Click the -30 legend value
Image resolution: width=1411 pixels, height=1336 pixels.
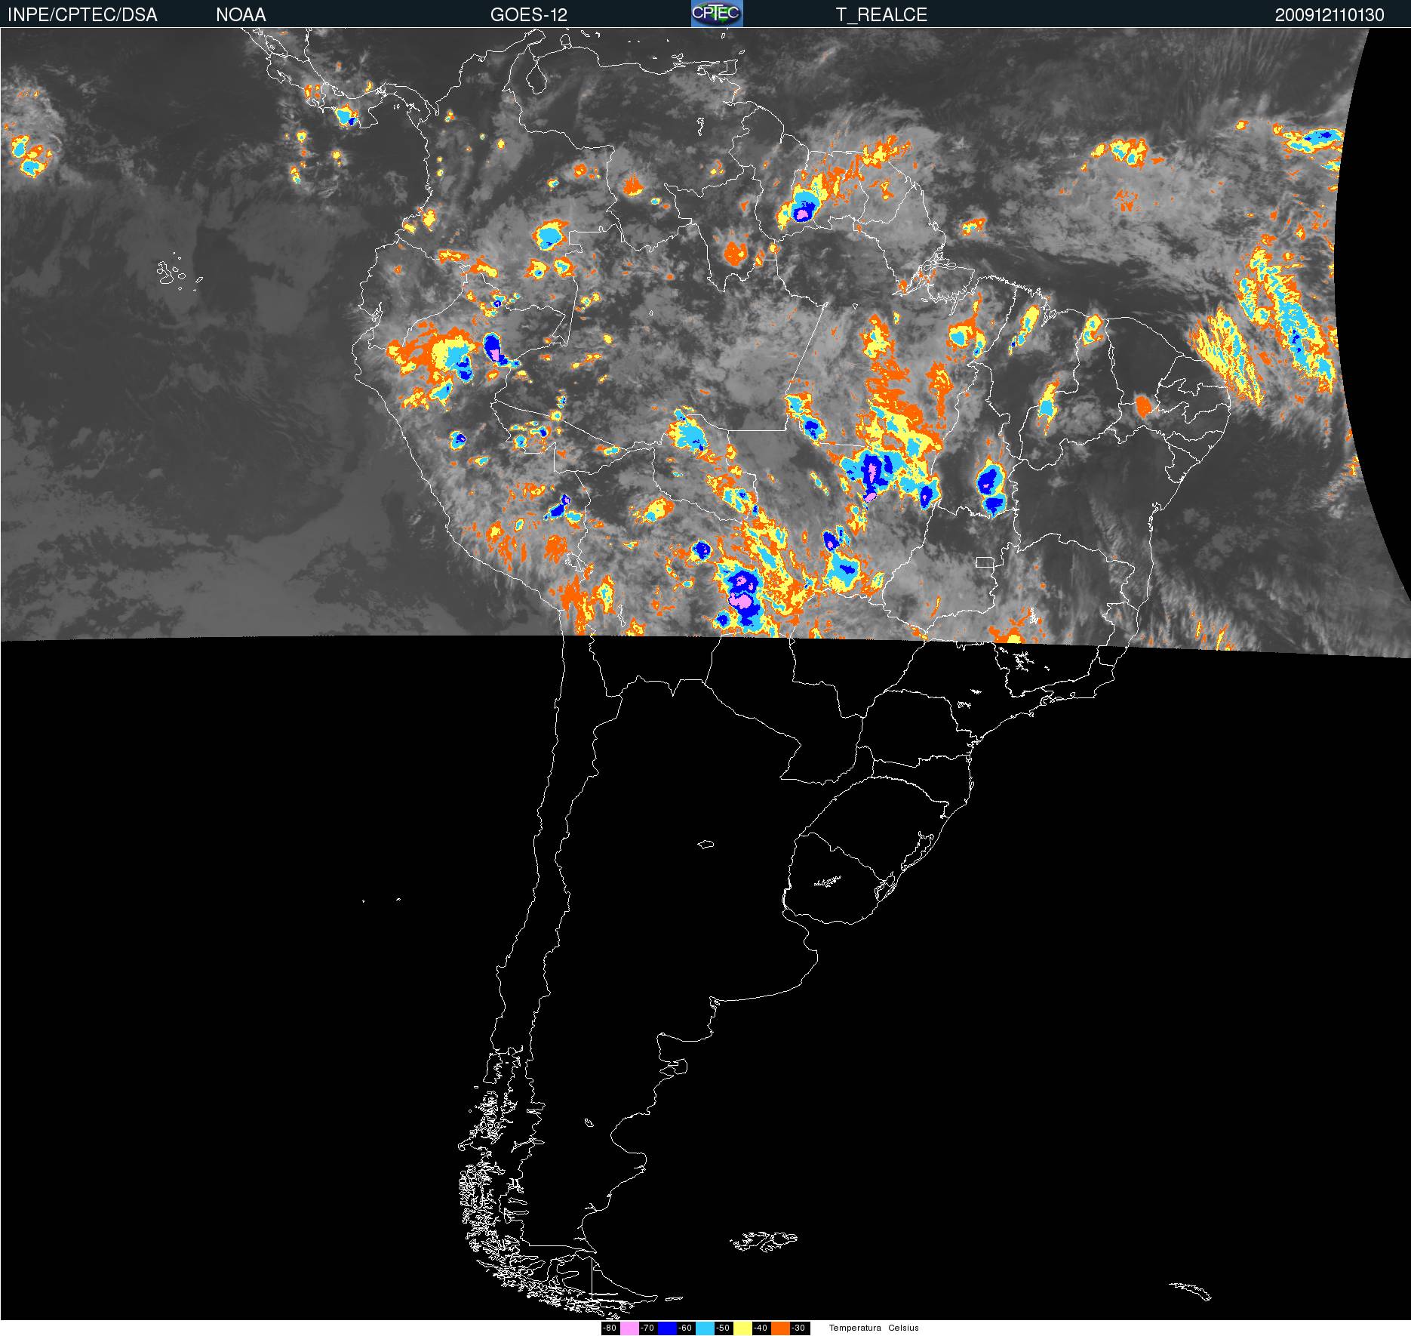click(798, 1328)
